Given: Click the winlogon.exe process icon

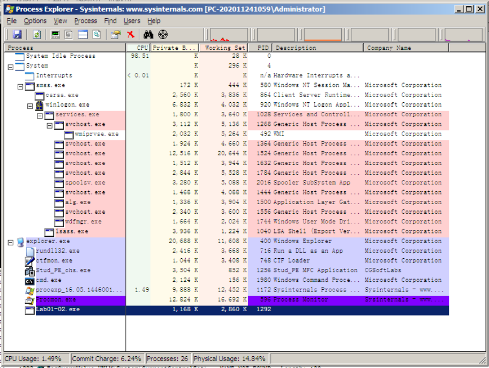Looking at the screenshot, I should [39, 106].
